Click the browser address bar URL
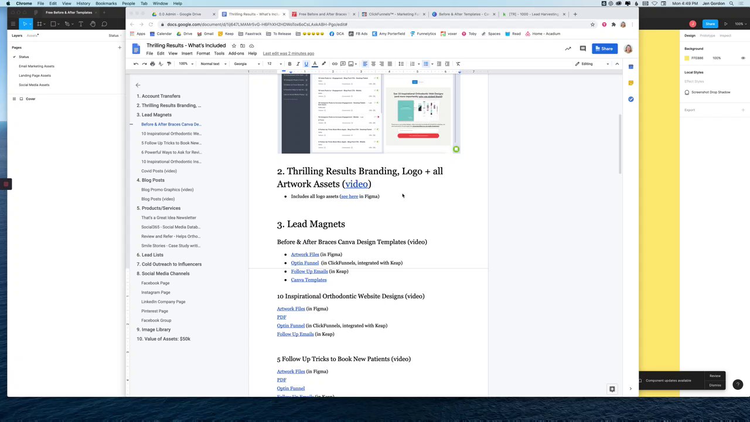Image resolution: width=750 pixels, height=422 pixels. (257, 25)
